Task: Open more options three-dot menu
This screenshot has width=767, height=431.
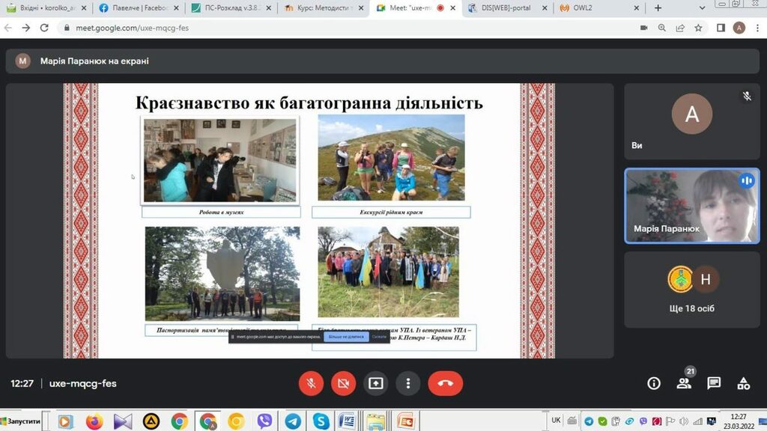Action: coord(408,383)
